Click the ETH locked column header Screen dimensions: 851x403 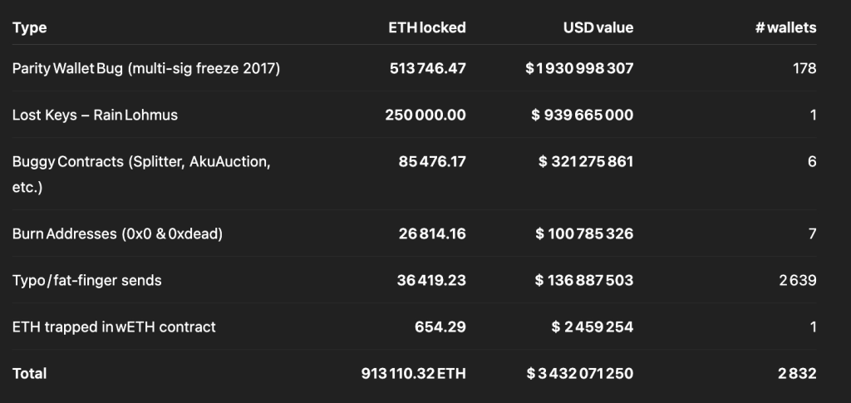click(x=427, y=27)
